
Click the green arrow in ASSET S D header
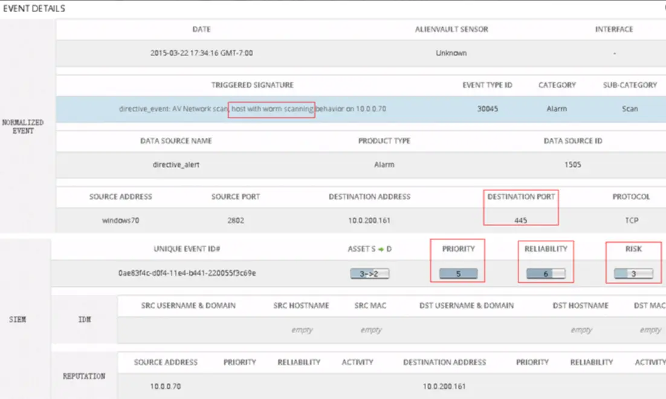click(x=381, y=250)
